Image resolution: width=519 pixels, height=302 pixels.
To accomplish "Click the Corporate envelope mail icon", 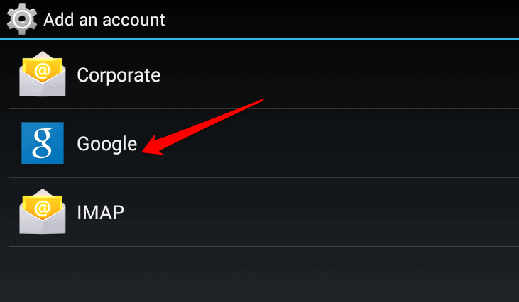I will coord(43,74).
